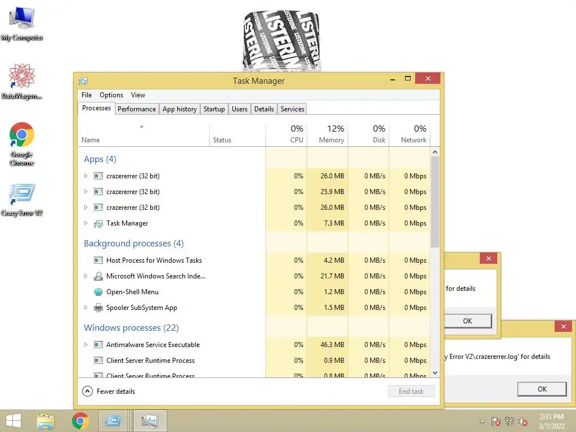
Task: Select the Apps (4) group header
Action: point(100,159)
